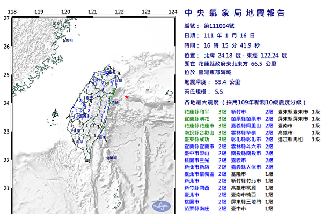Click the 花蓮縣和平 intensity row
322x214 pixels.
tap(205, 112)
